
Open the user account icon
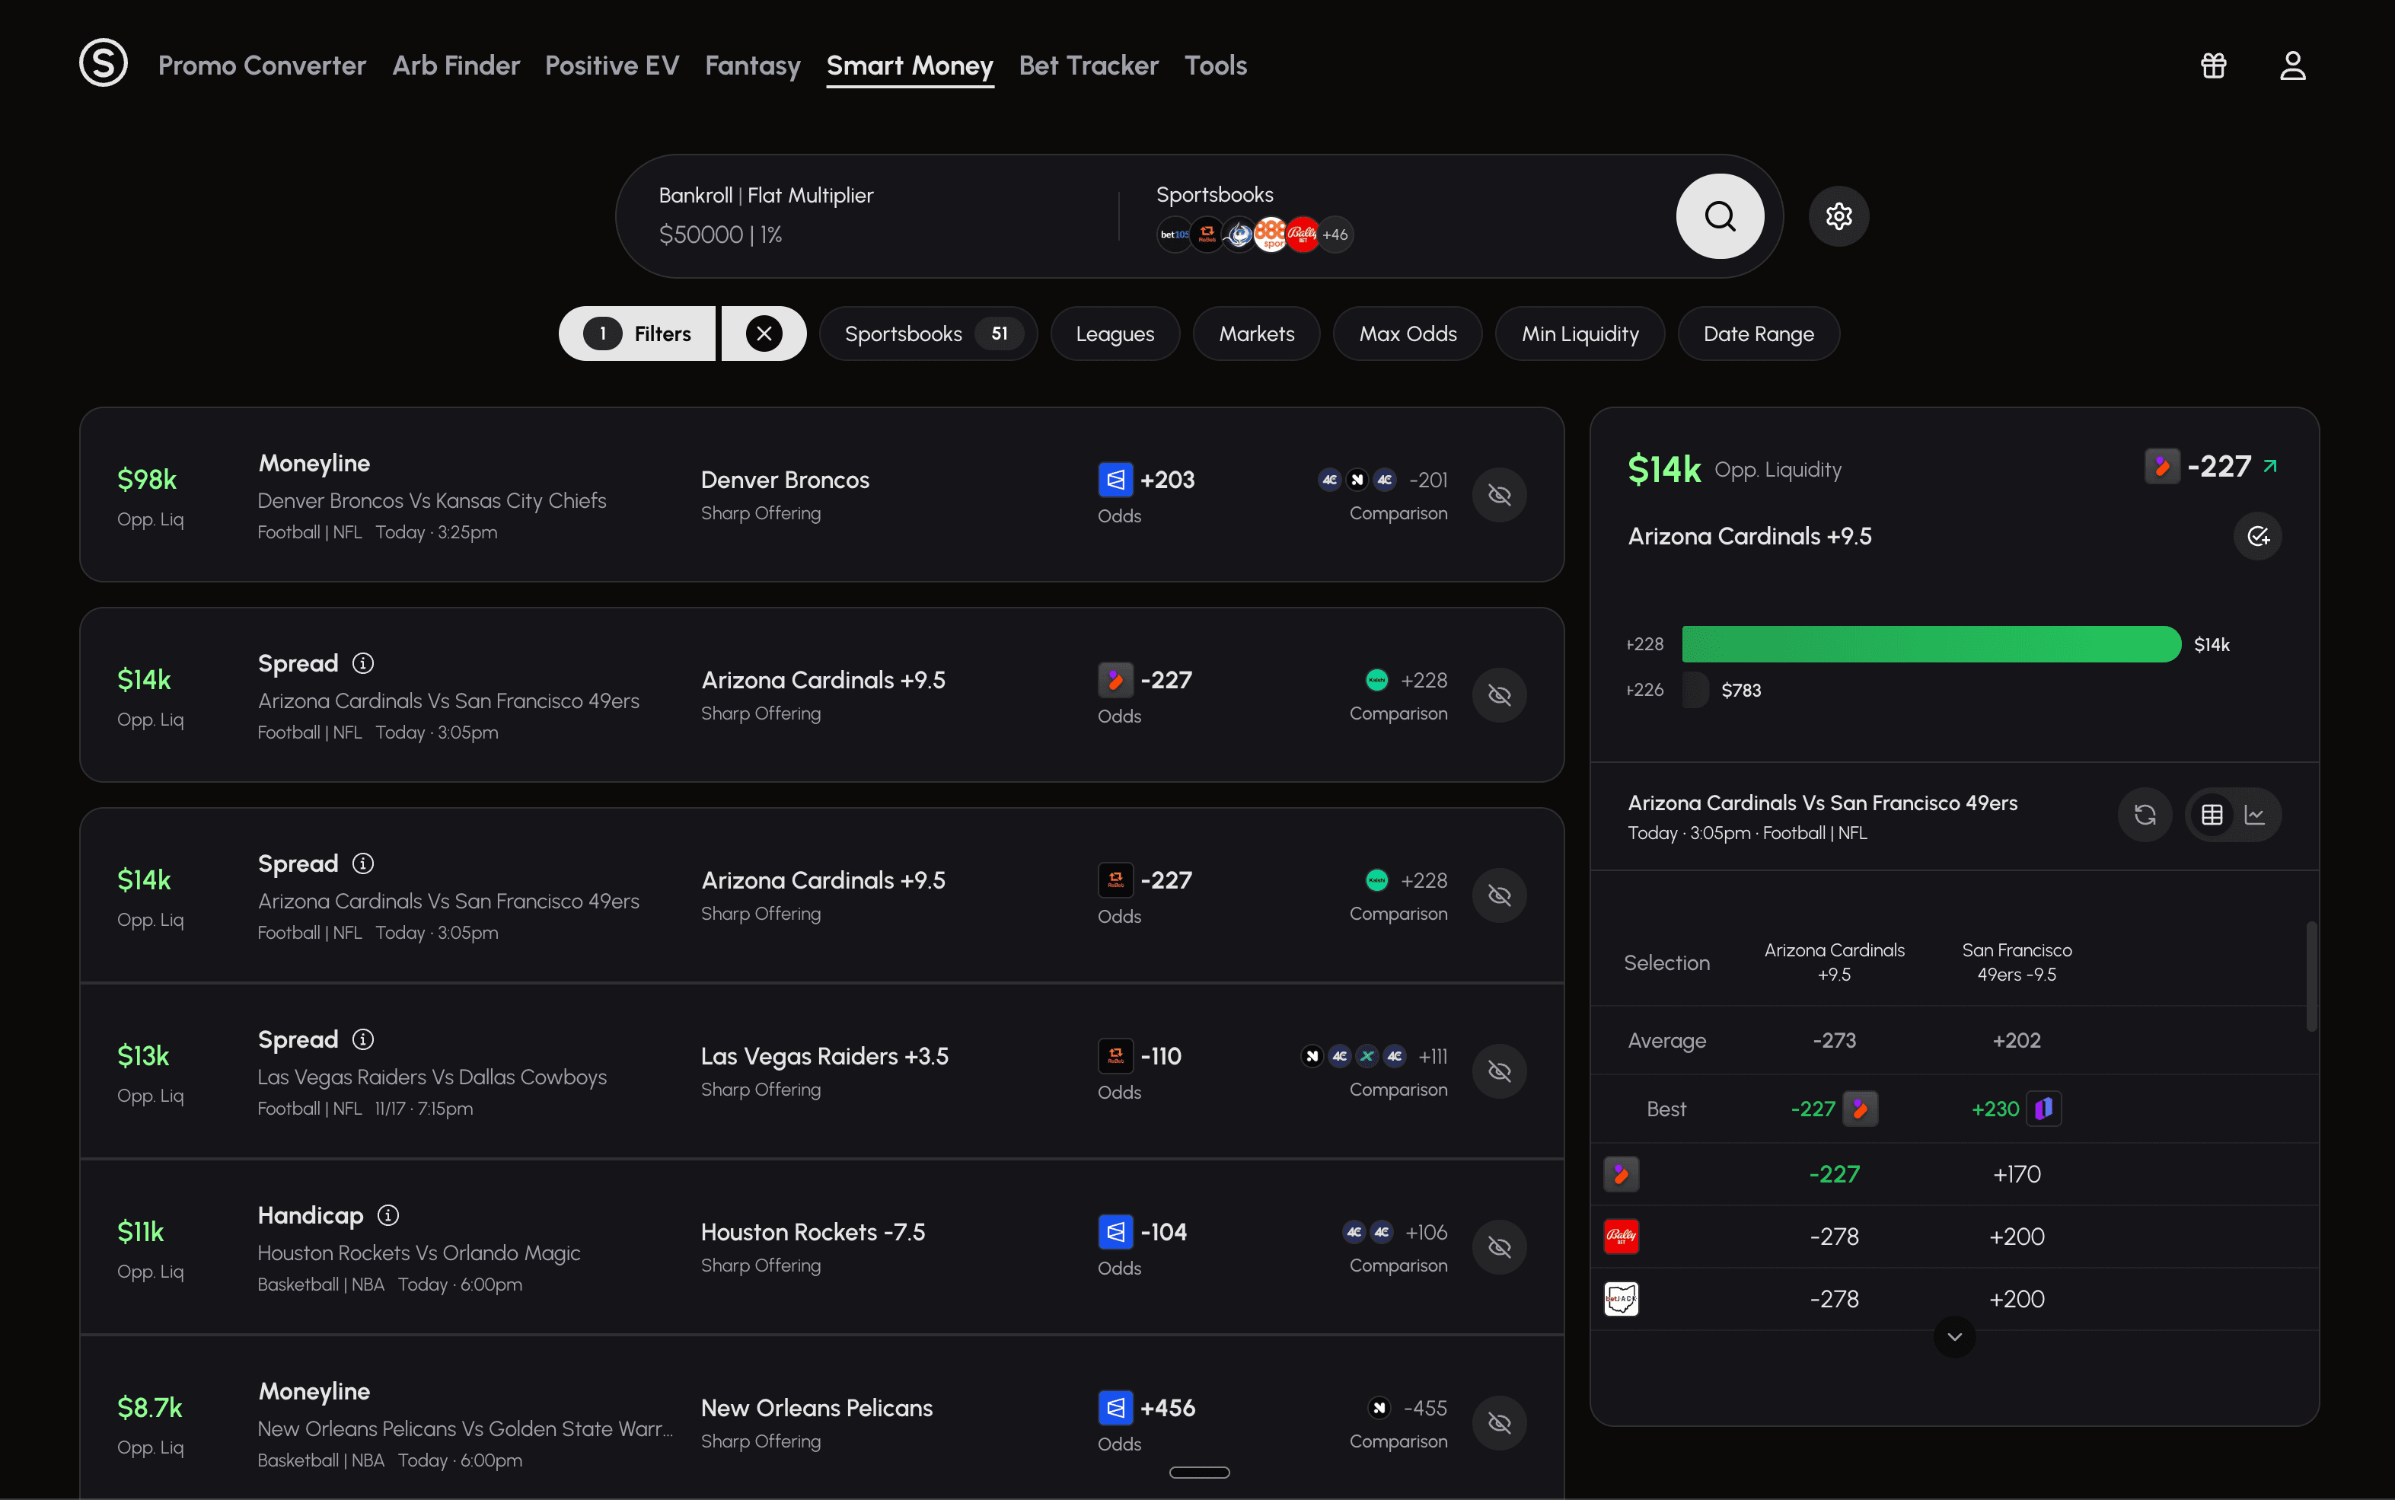[x=2293, y=65]
